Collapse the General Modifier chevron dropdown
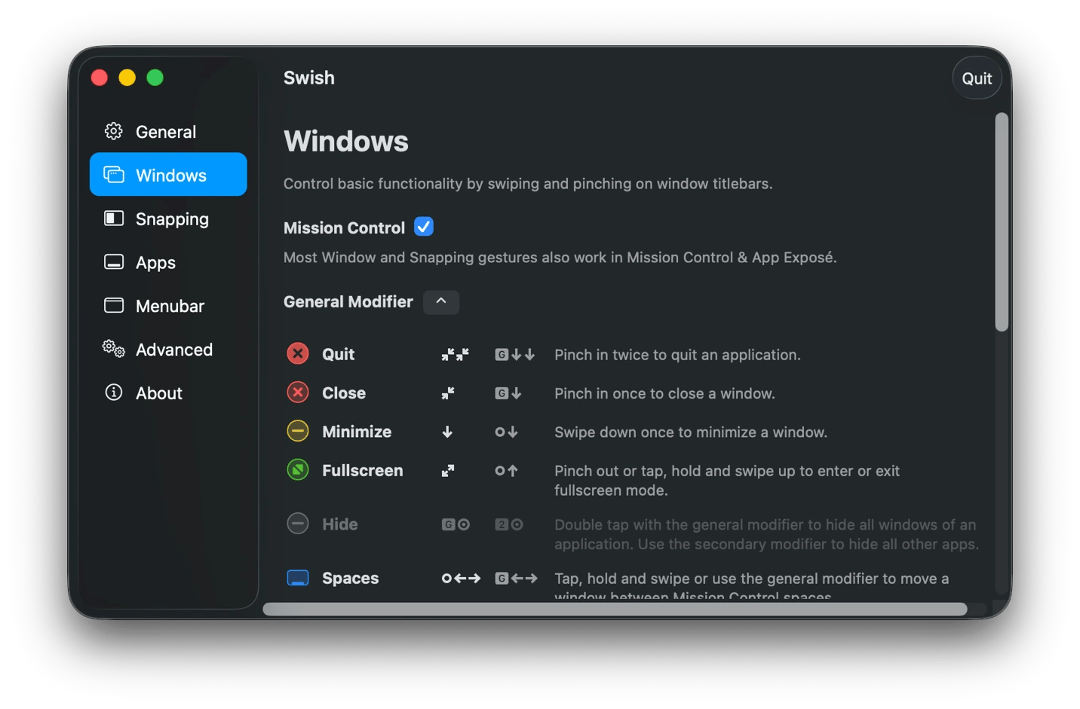Screen dimensions: 1080x709 (441, 301)
